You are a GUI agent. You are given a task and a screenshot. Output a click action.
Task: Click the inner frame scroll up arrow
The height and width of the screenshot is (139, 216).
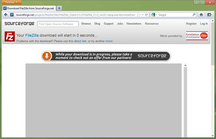coord(186,65)
